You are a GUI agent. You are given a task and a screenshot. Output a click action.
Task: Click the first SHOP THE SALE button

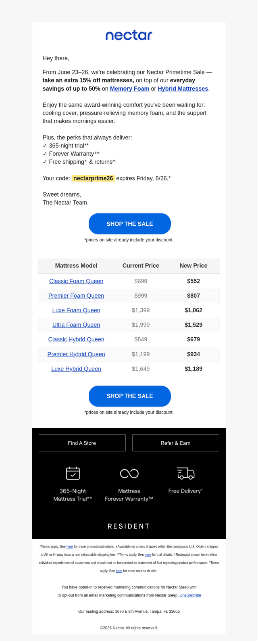coord(130,224)
